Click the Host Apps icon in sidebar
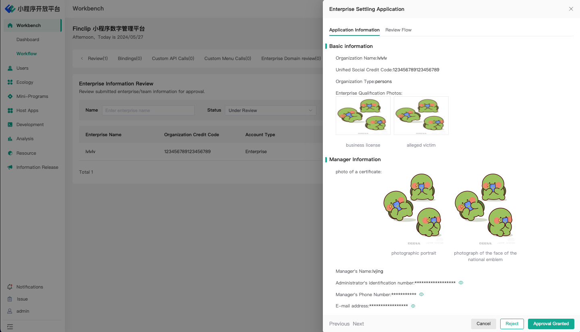Screen dimensions: 580x332 10,110
